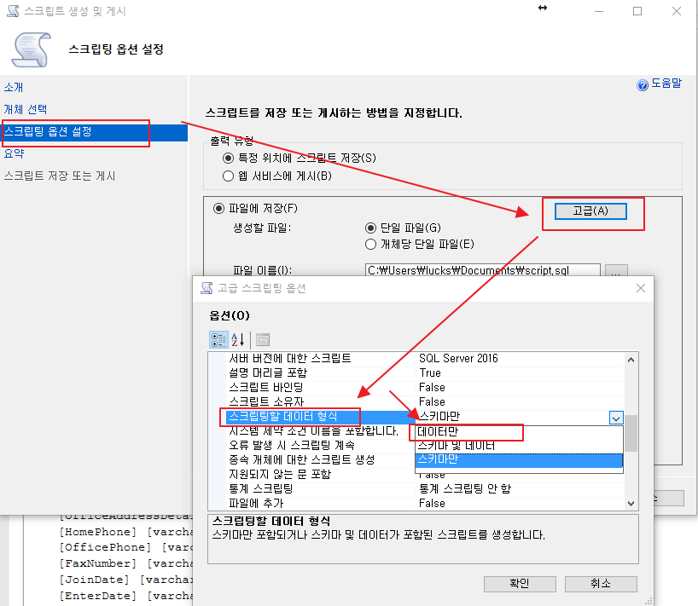This screenshot has width=698, height=606.
Task: Select highlighted 스키마만 option in dropdown list
Action: 519,460
